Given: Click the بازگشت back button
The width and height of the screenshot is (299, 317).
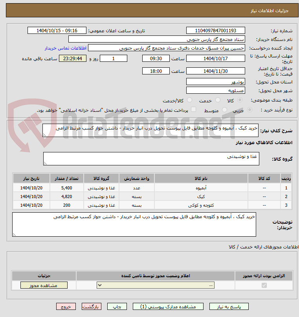Looking at the screenshot, I should click(x=92, y=306).
